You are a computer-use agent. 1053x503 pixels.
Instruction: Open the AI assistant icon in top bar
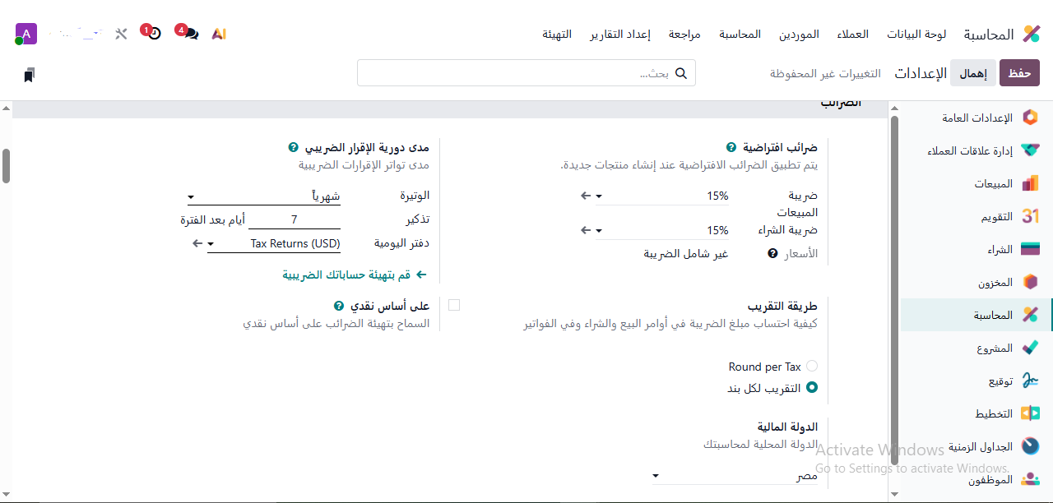219,34
